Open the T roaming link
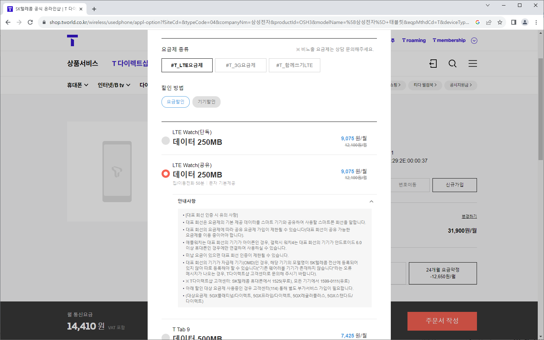Image resolution: width=544 pixels, height=340 pixels. pyautogui.click(x=414, y=41)
